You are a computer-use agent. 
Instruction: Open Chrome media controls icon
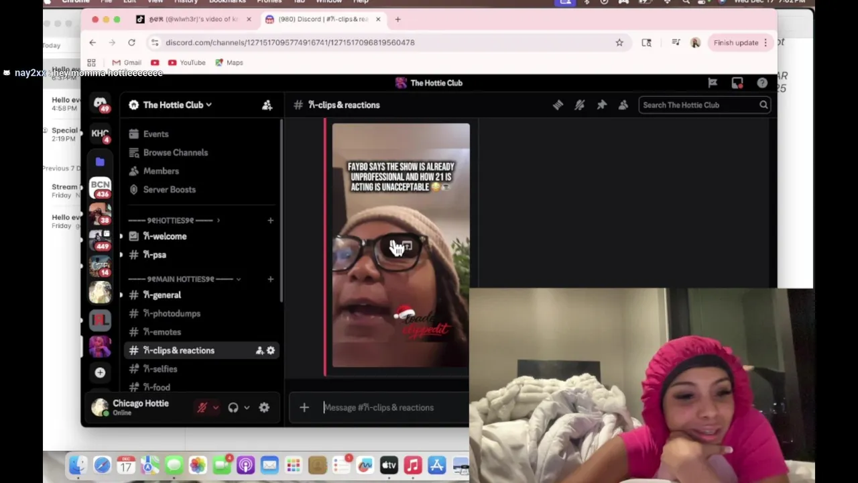676,42
